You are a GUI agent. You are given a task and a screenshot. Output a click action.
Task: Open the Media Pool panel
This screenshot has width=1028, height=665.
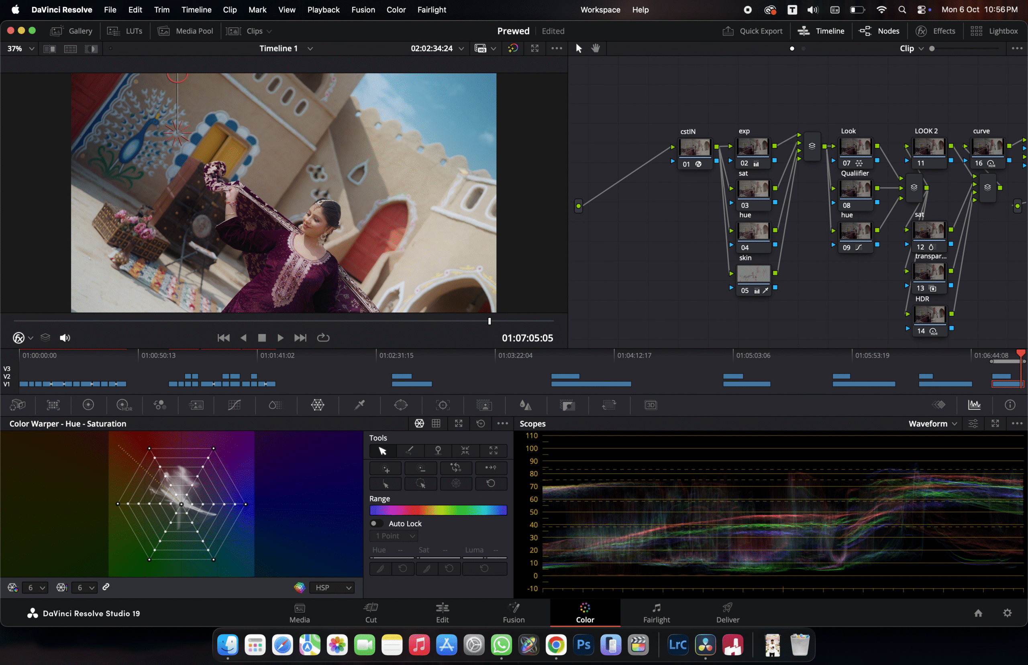point(186,31)
